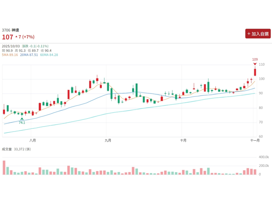Click the 九月 label on the time axis
Screen dimensions: 272x204
pyautogui.click(x=108, y=140)
